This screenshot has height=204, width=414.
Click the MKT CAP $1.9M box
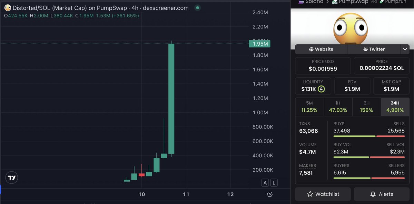click(x=392, y=86)
